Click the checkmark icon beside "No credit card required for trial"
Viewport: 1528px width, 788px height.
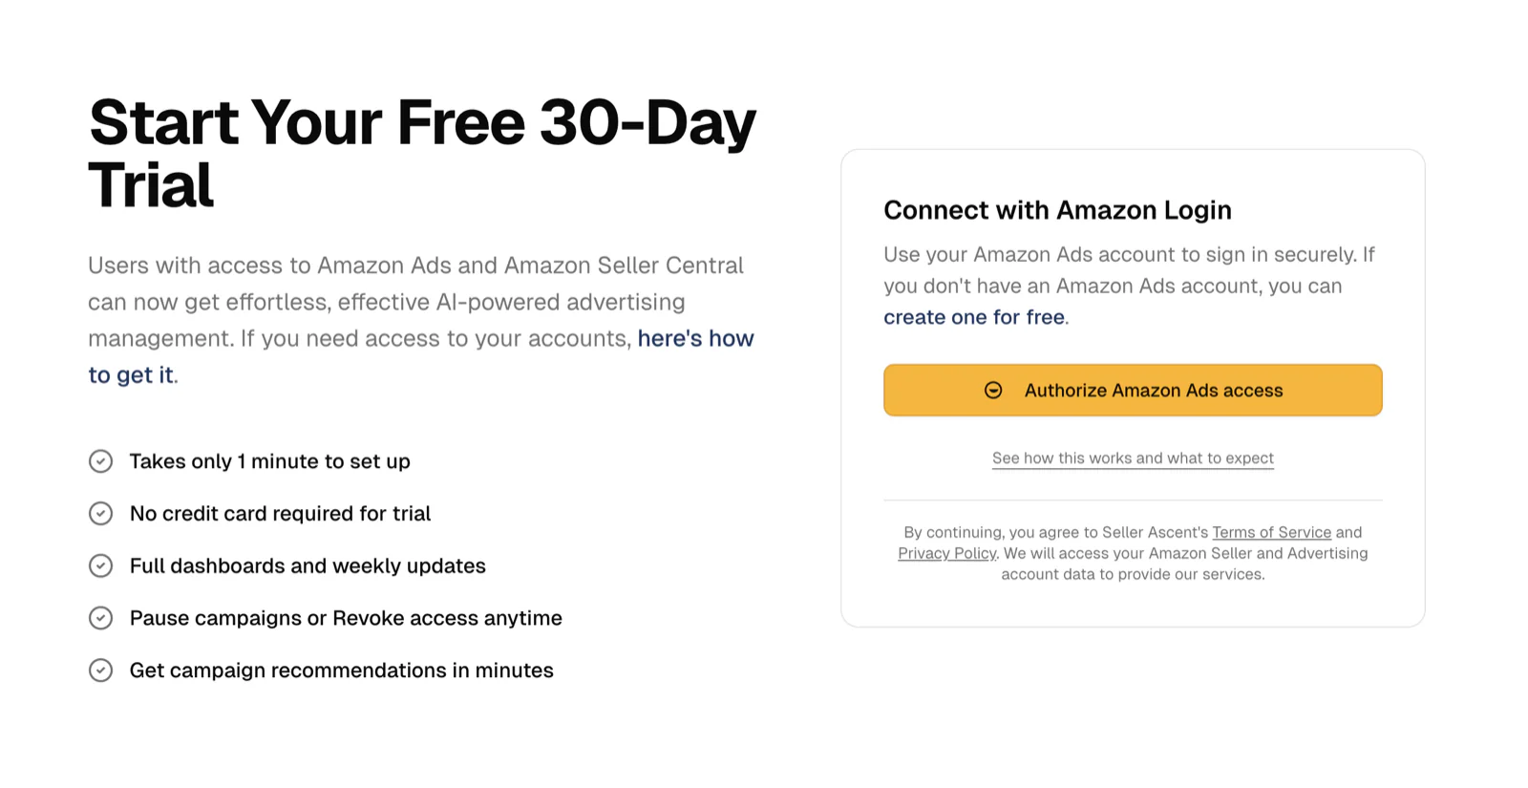click(101, 513)
